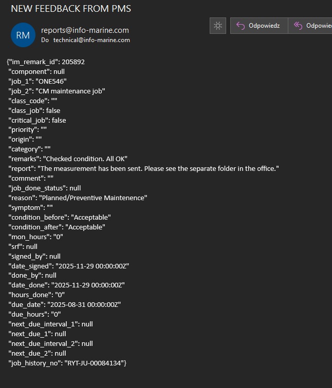Click the job_1 ONE546 line
The width and height of the screenshot is (332, 388).
(x=38, y=82)
